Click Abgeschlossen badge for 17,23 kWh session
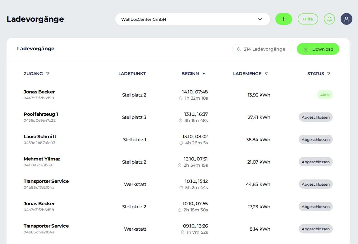 tap(315, 207)
